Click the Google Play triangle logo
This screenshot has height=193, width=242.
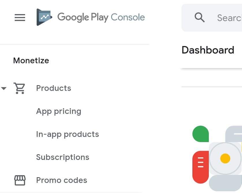[44, 17]
